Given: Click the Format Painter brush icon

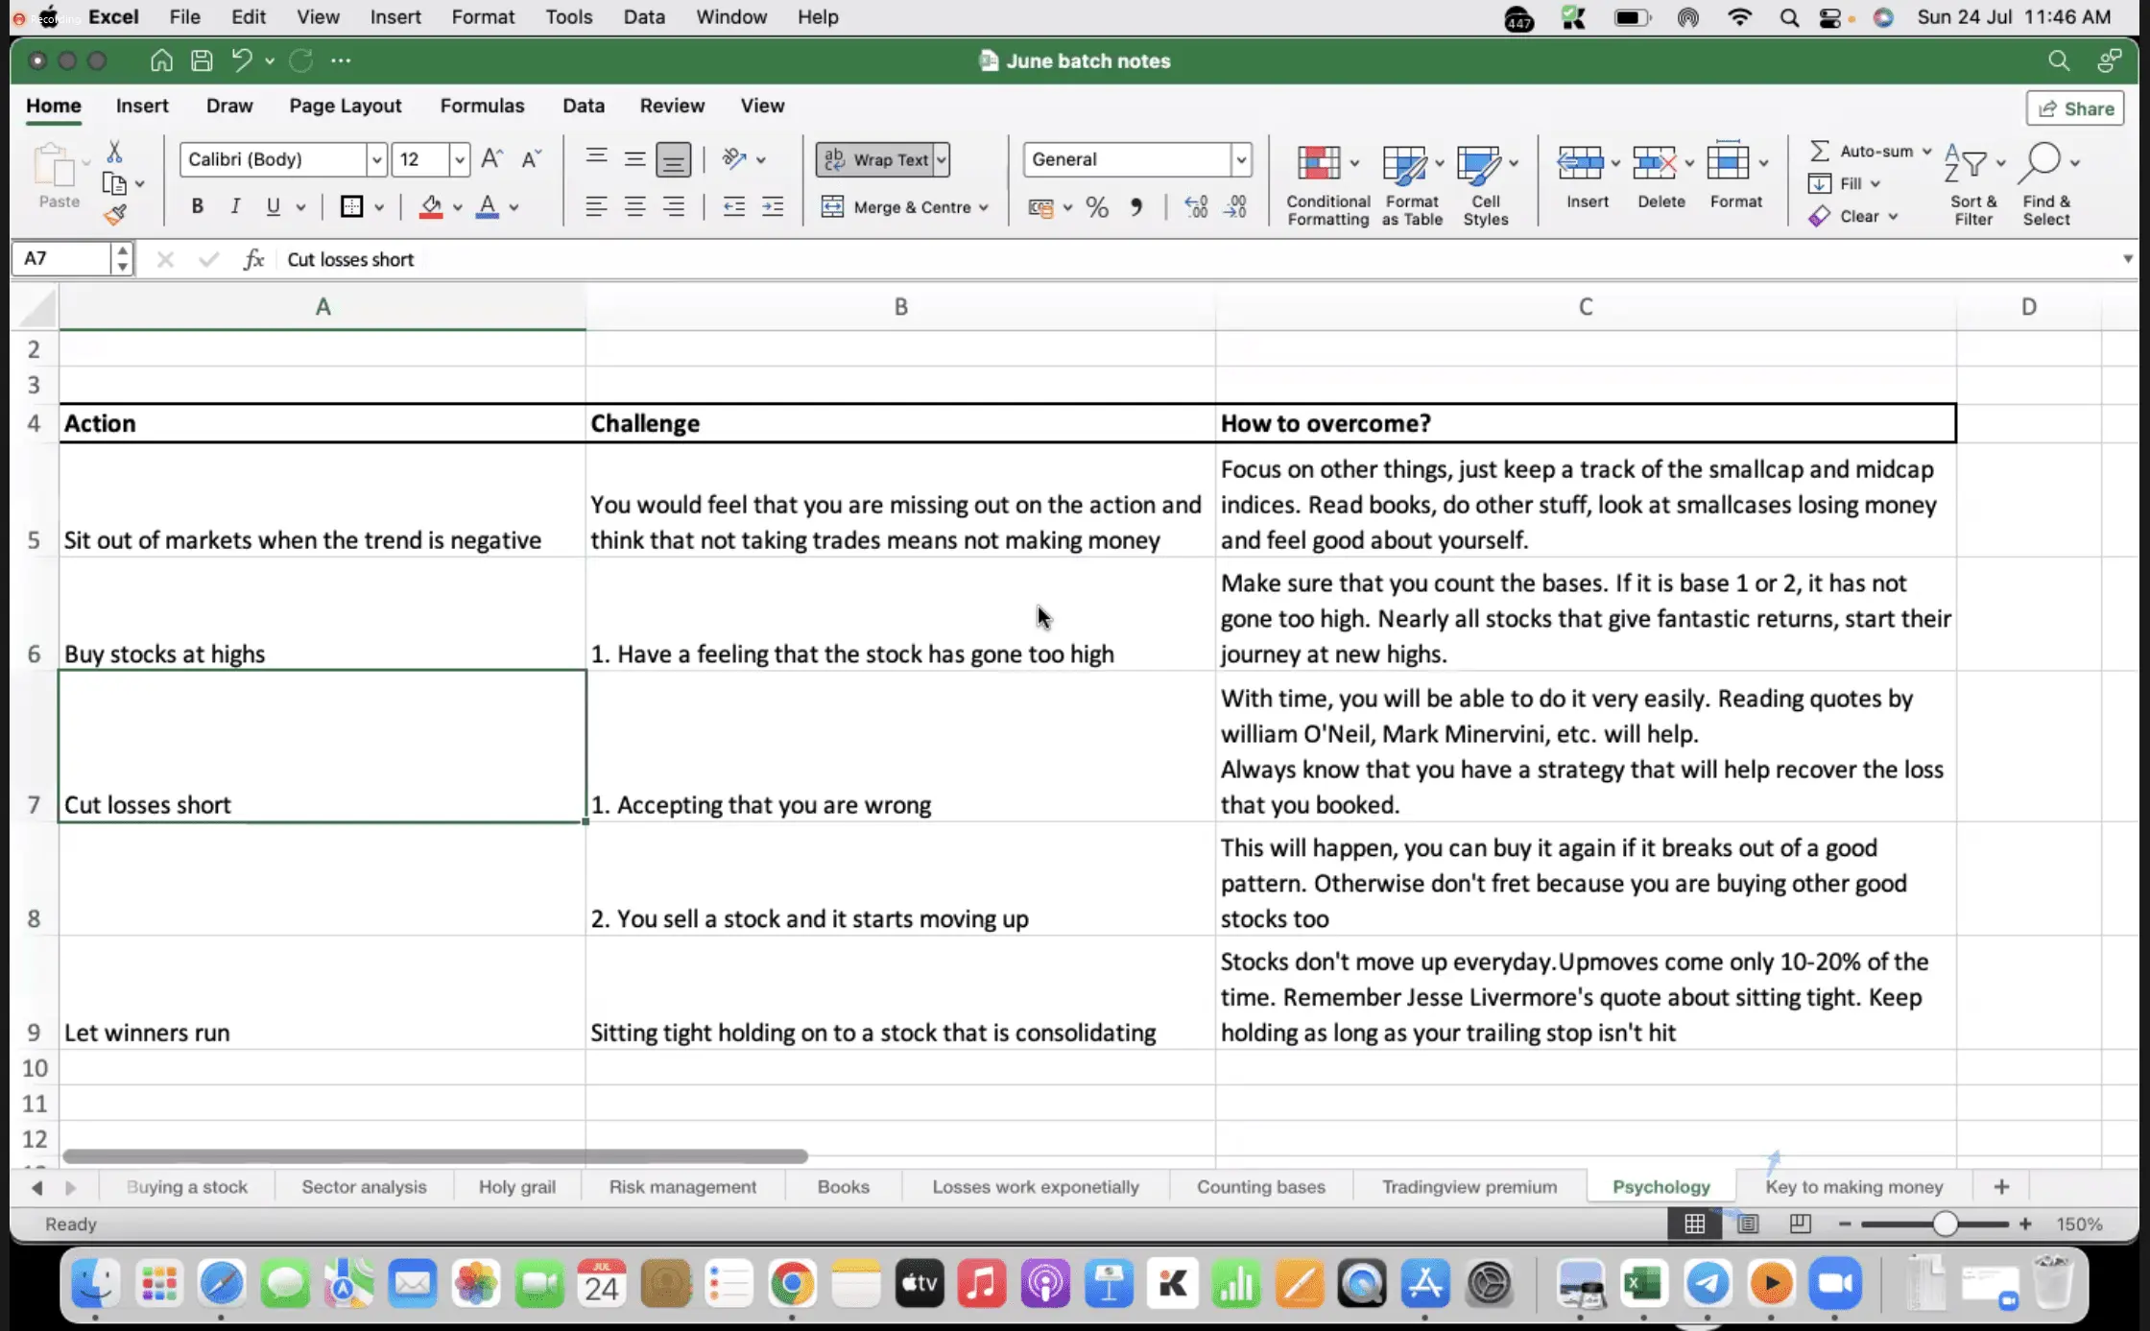Looking at the screenshot, I should click(x=115, y=215).
